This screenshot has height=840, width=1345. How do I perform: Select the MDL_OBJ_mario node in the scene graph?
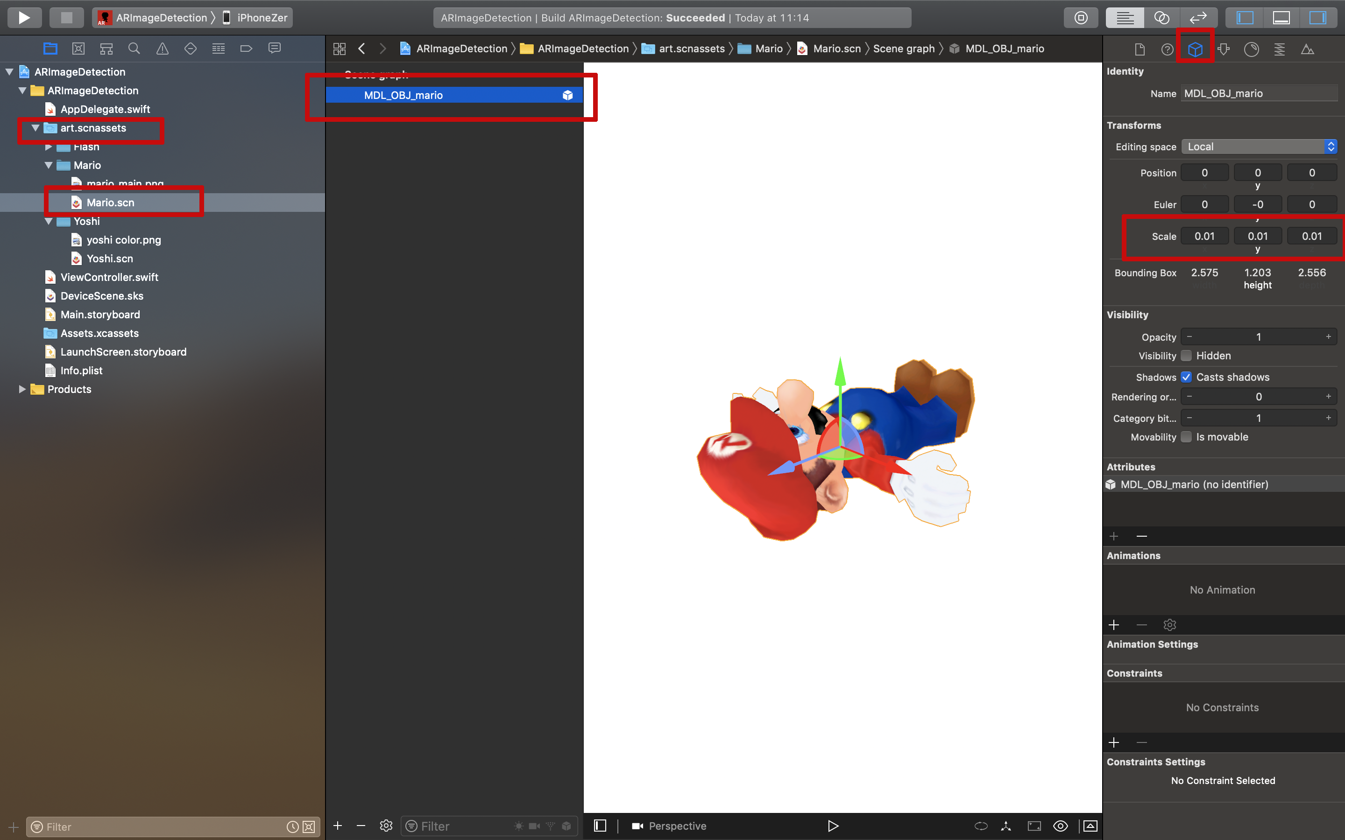[454, 95]
